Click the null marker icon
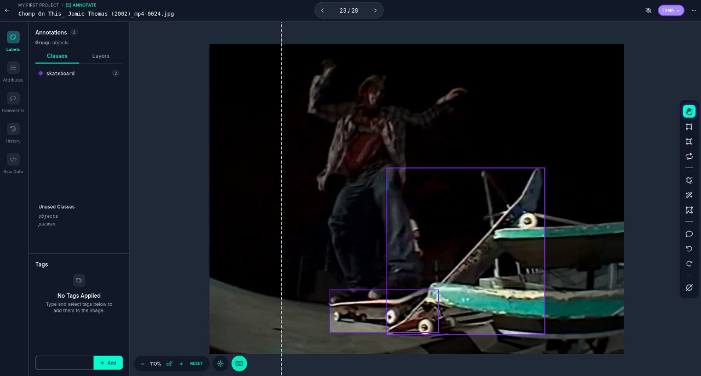 (689, 287)
